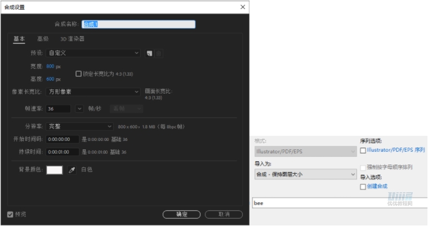
Task: Click the file name field bee
Action: 340,203
